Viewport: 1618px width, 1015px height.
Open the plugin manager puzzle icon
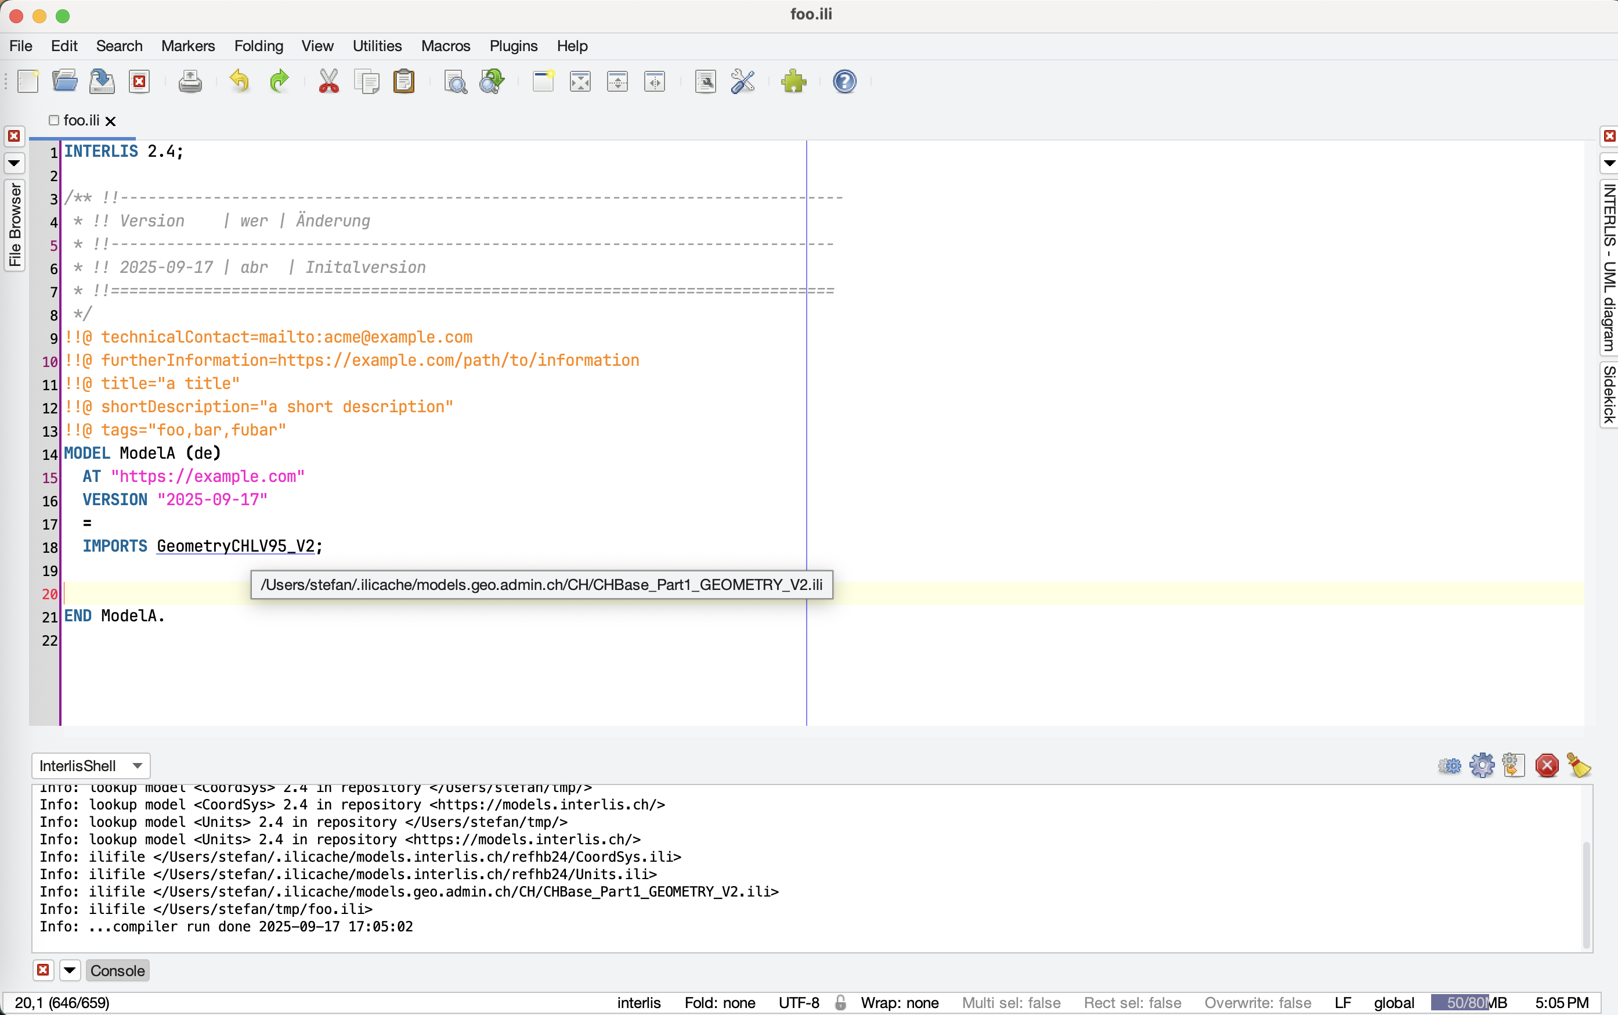point(793,82)
